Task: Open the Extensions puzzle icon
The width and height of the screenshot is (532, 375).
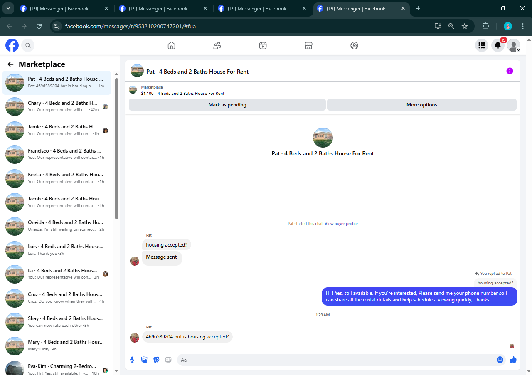Action: pyautogui.click(x=485, y=26)
